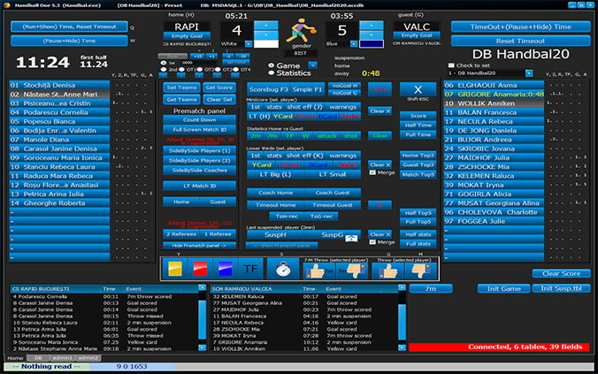This screenshot has height=374, width=598.
Task: Switch to the DB tab
Action: pos(38,358)
